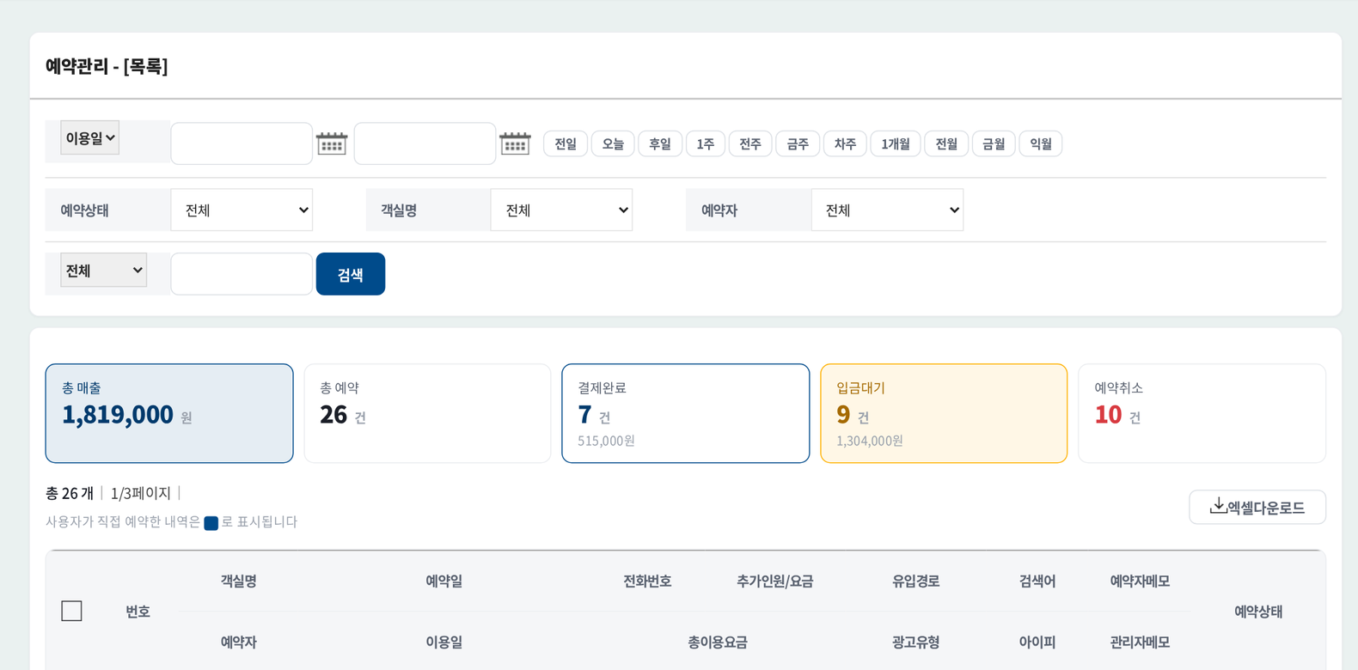The width and height of the screenshot is (1358, 670).
Task: Click the 추가인원/요금 column header
Action: tap(775, 581)
